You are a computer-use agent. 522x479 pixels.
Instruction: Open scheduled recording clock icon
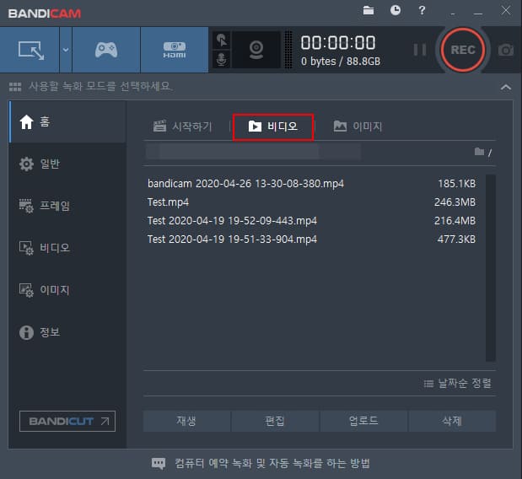point(396,10)
